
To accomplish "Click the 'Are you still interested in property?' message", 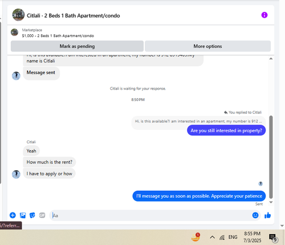I will (x=226, y=130).
